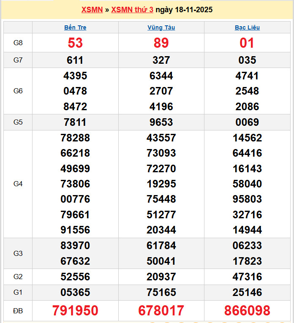
Task: Click Bạc Liêu G5 number 0069
Action: (247, 122)
